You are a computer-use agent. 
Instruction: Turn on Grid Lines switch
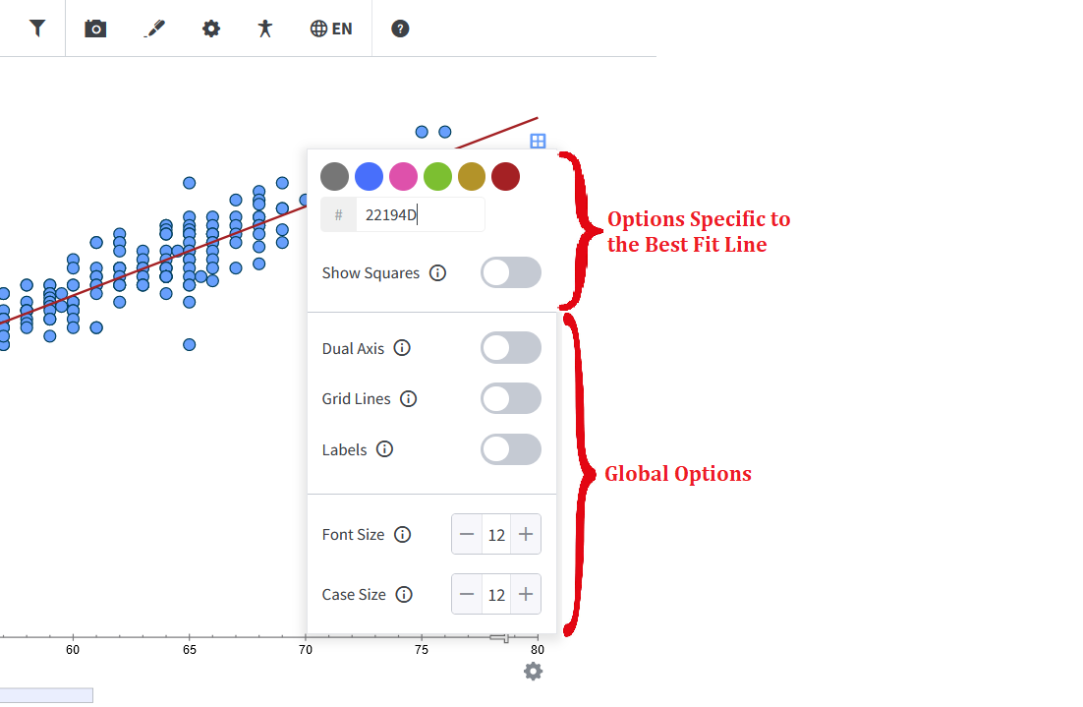click(x=511, y=399)
